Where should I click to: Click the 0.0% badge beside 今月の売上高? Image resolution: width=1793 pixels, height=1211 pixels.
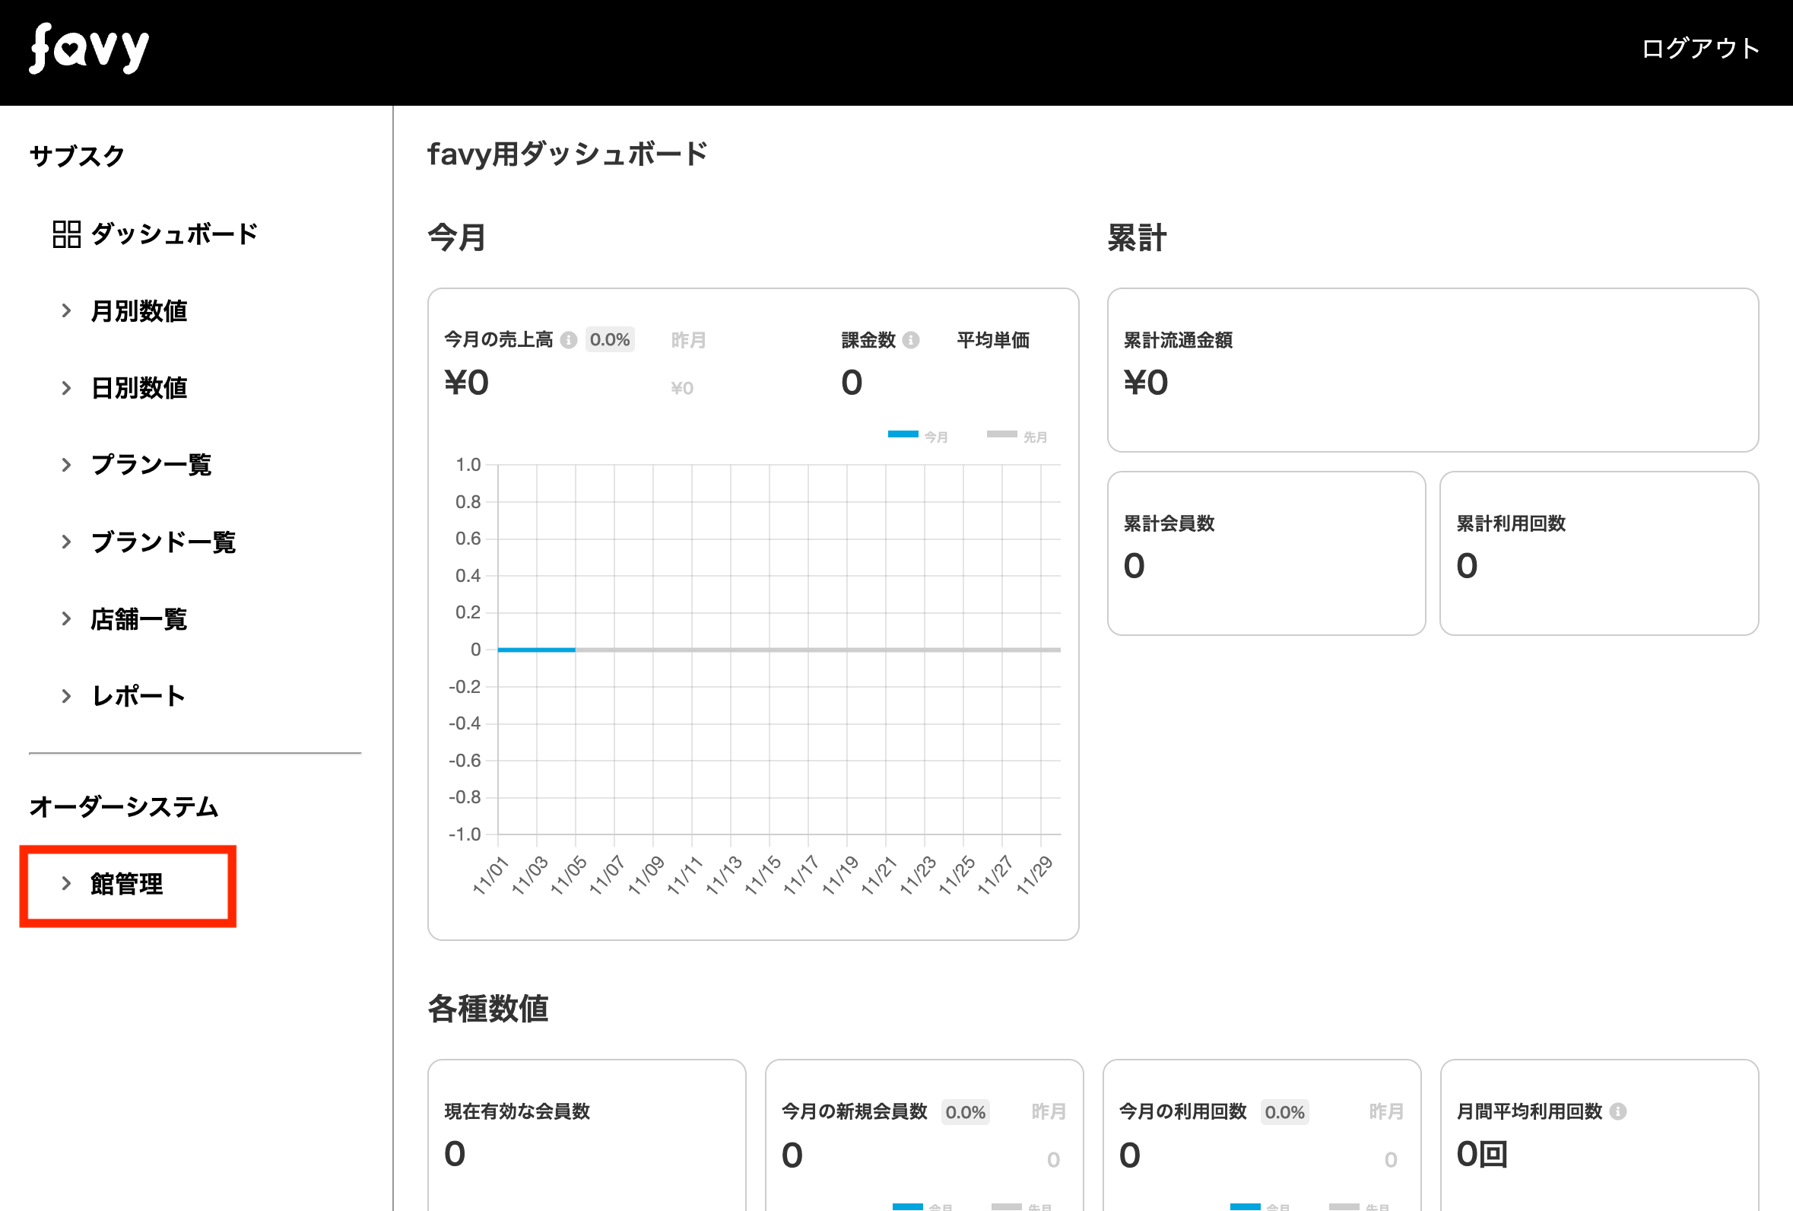pos(610,340)
